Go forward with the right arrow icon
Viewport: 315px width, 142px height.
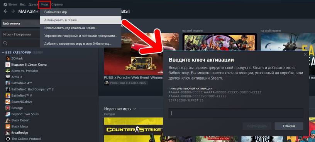13,11
